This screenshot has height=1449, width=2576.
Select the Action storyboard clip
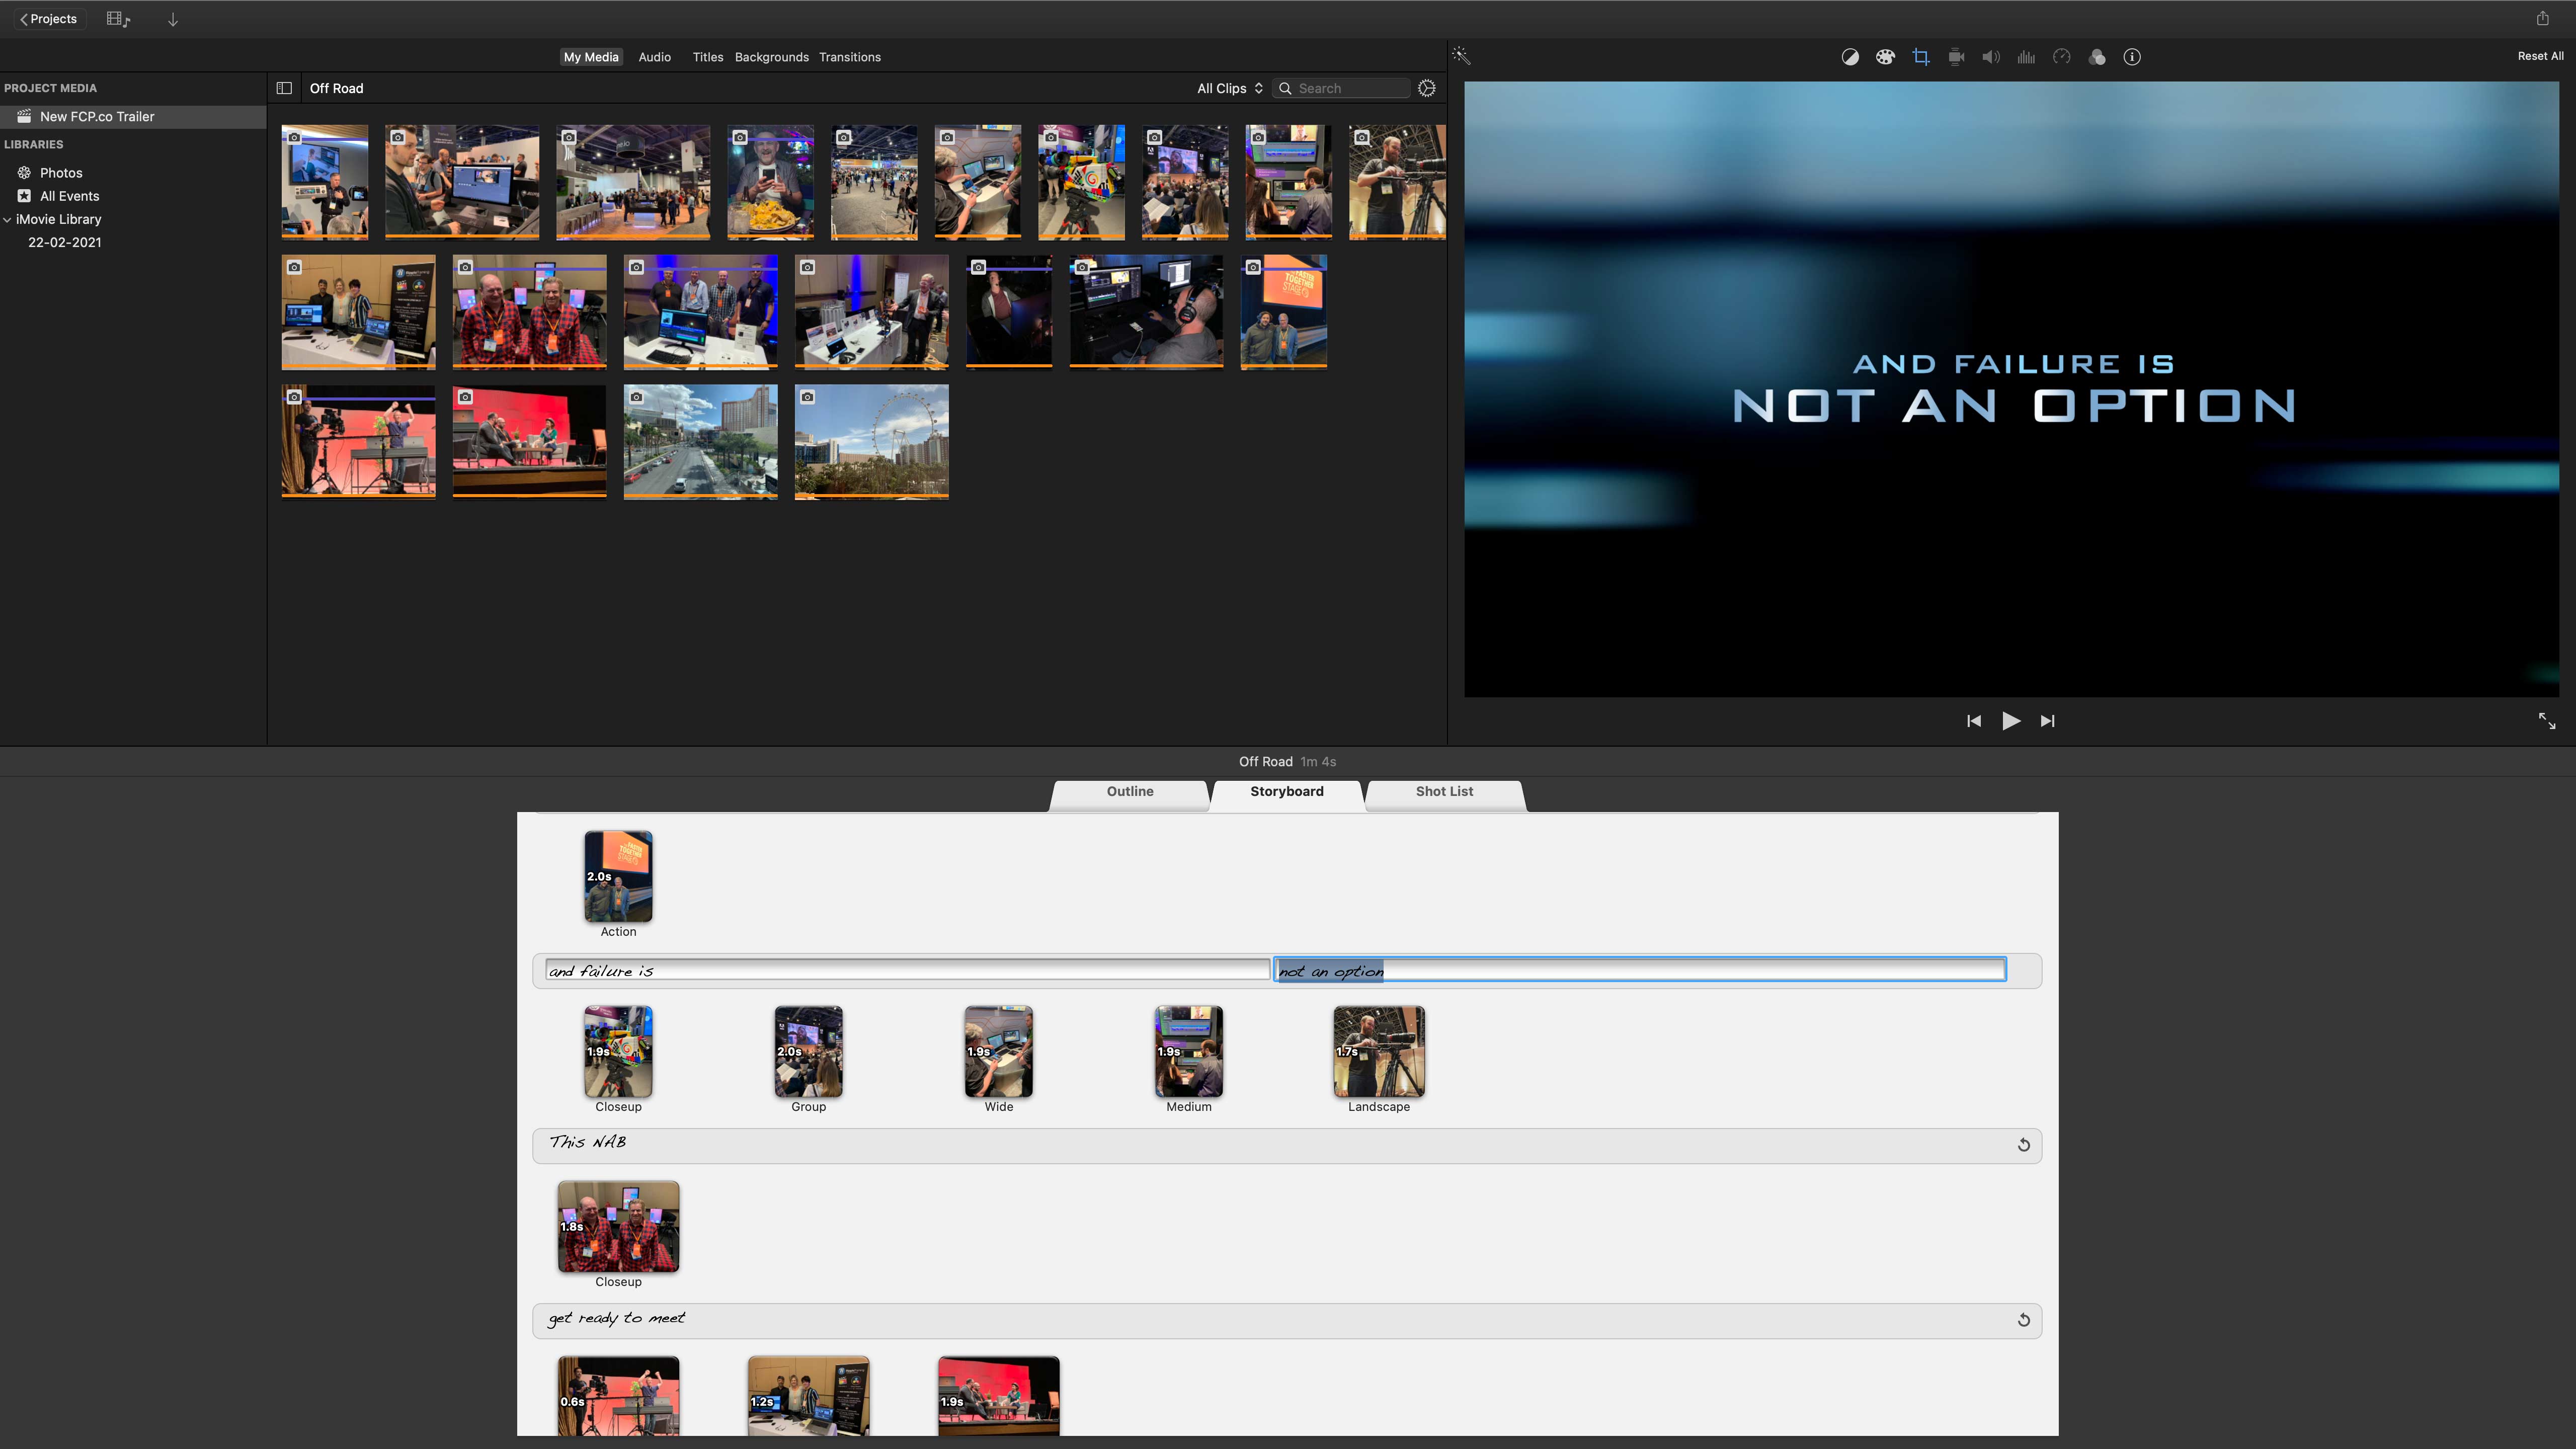pos(618,876)
